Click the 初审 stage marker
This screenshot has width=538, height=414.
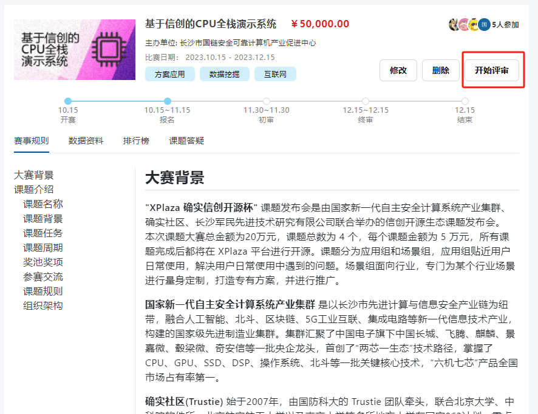pos(267,101)
